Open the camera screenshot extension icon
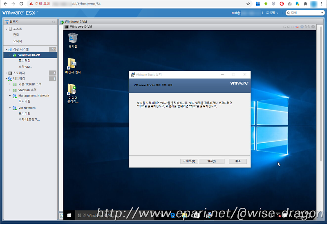The height and width of the screenshot is (225, 327). point(290,4)
